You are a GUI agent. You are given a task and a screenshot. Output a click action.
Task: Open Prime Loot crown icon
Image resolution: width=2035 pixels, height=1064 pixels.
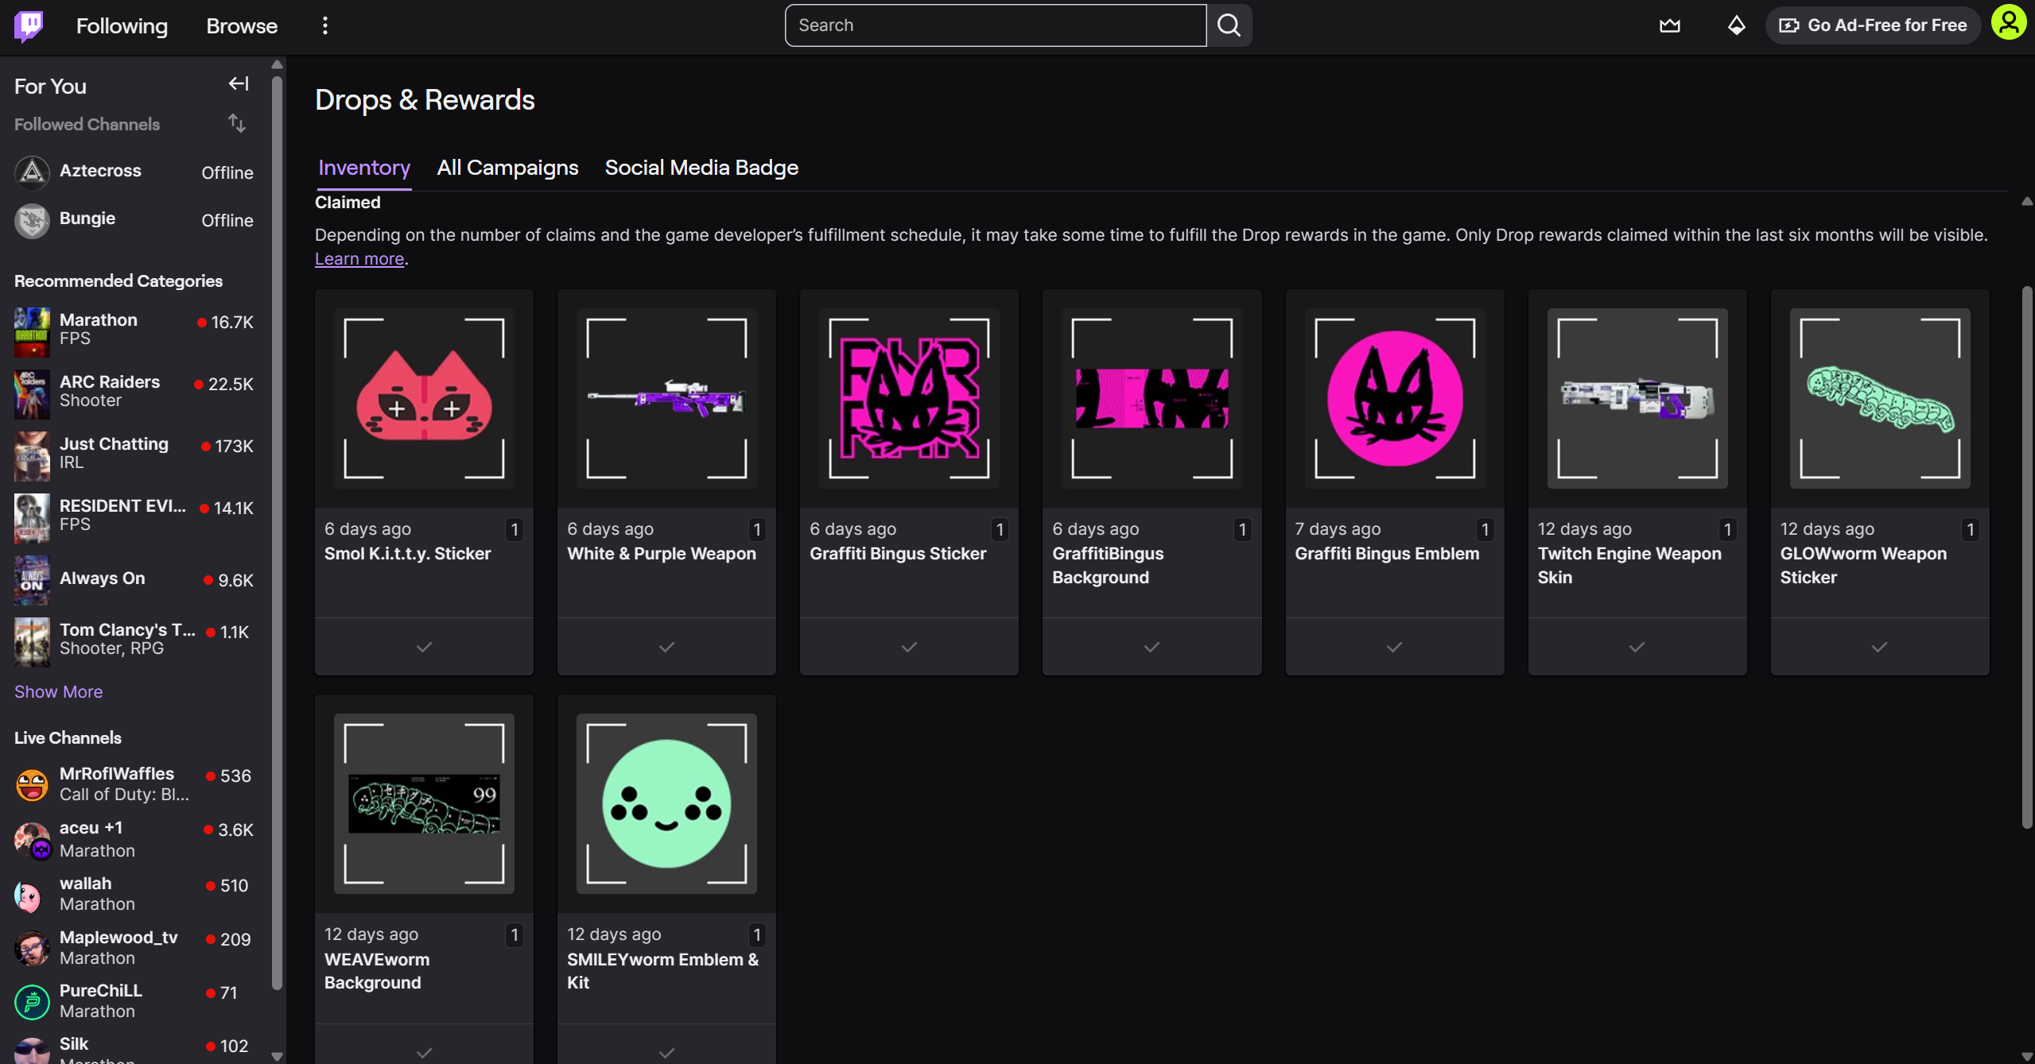(1669, 25)
